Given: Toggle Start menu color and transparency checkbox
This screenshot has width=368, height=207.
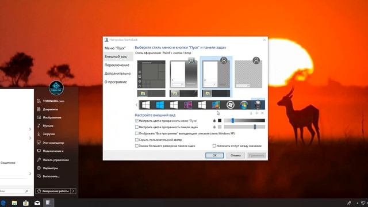Looking at the screenshot, I should coord(137,121).
